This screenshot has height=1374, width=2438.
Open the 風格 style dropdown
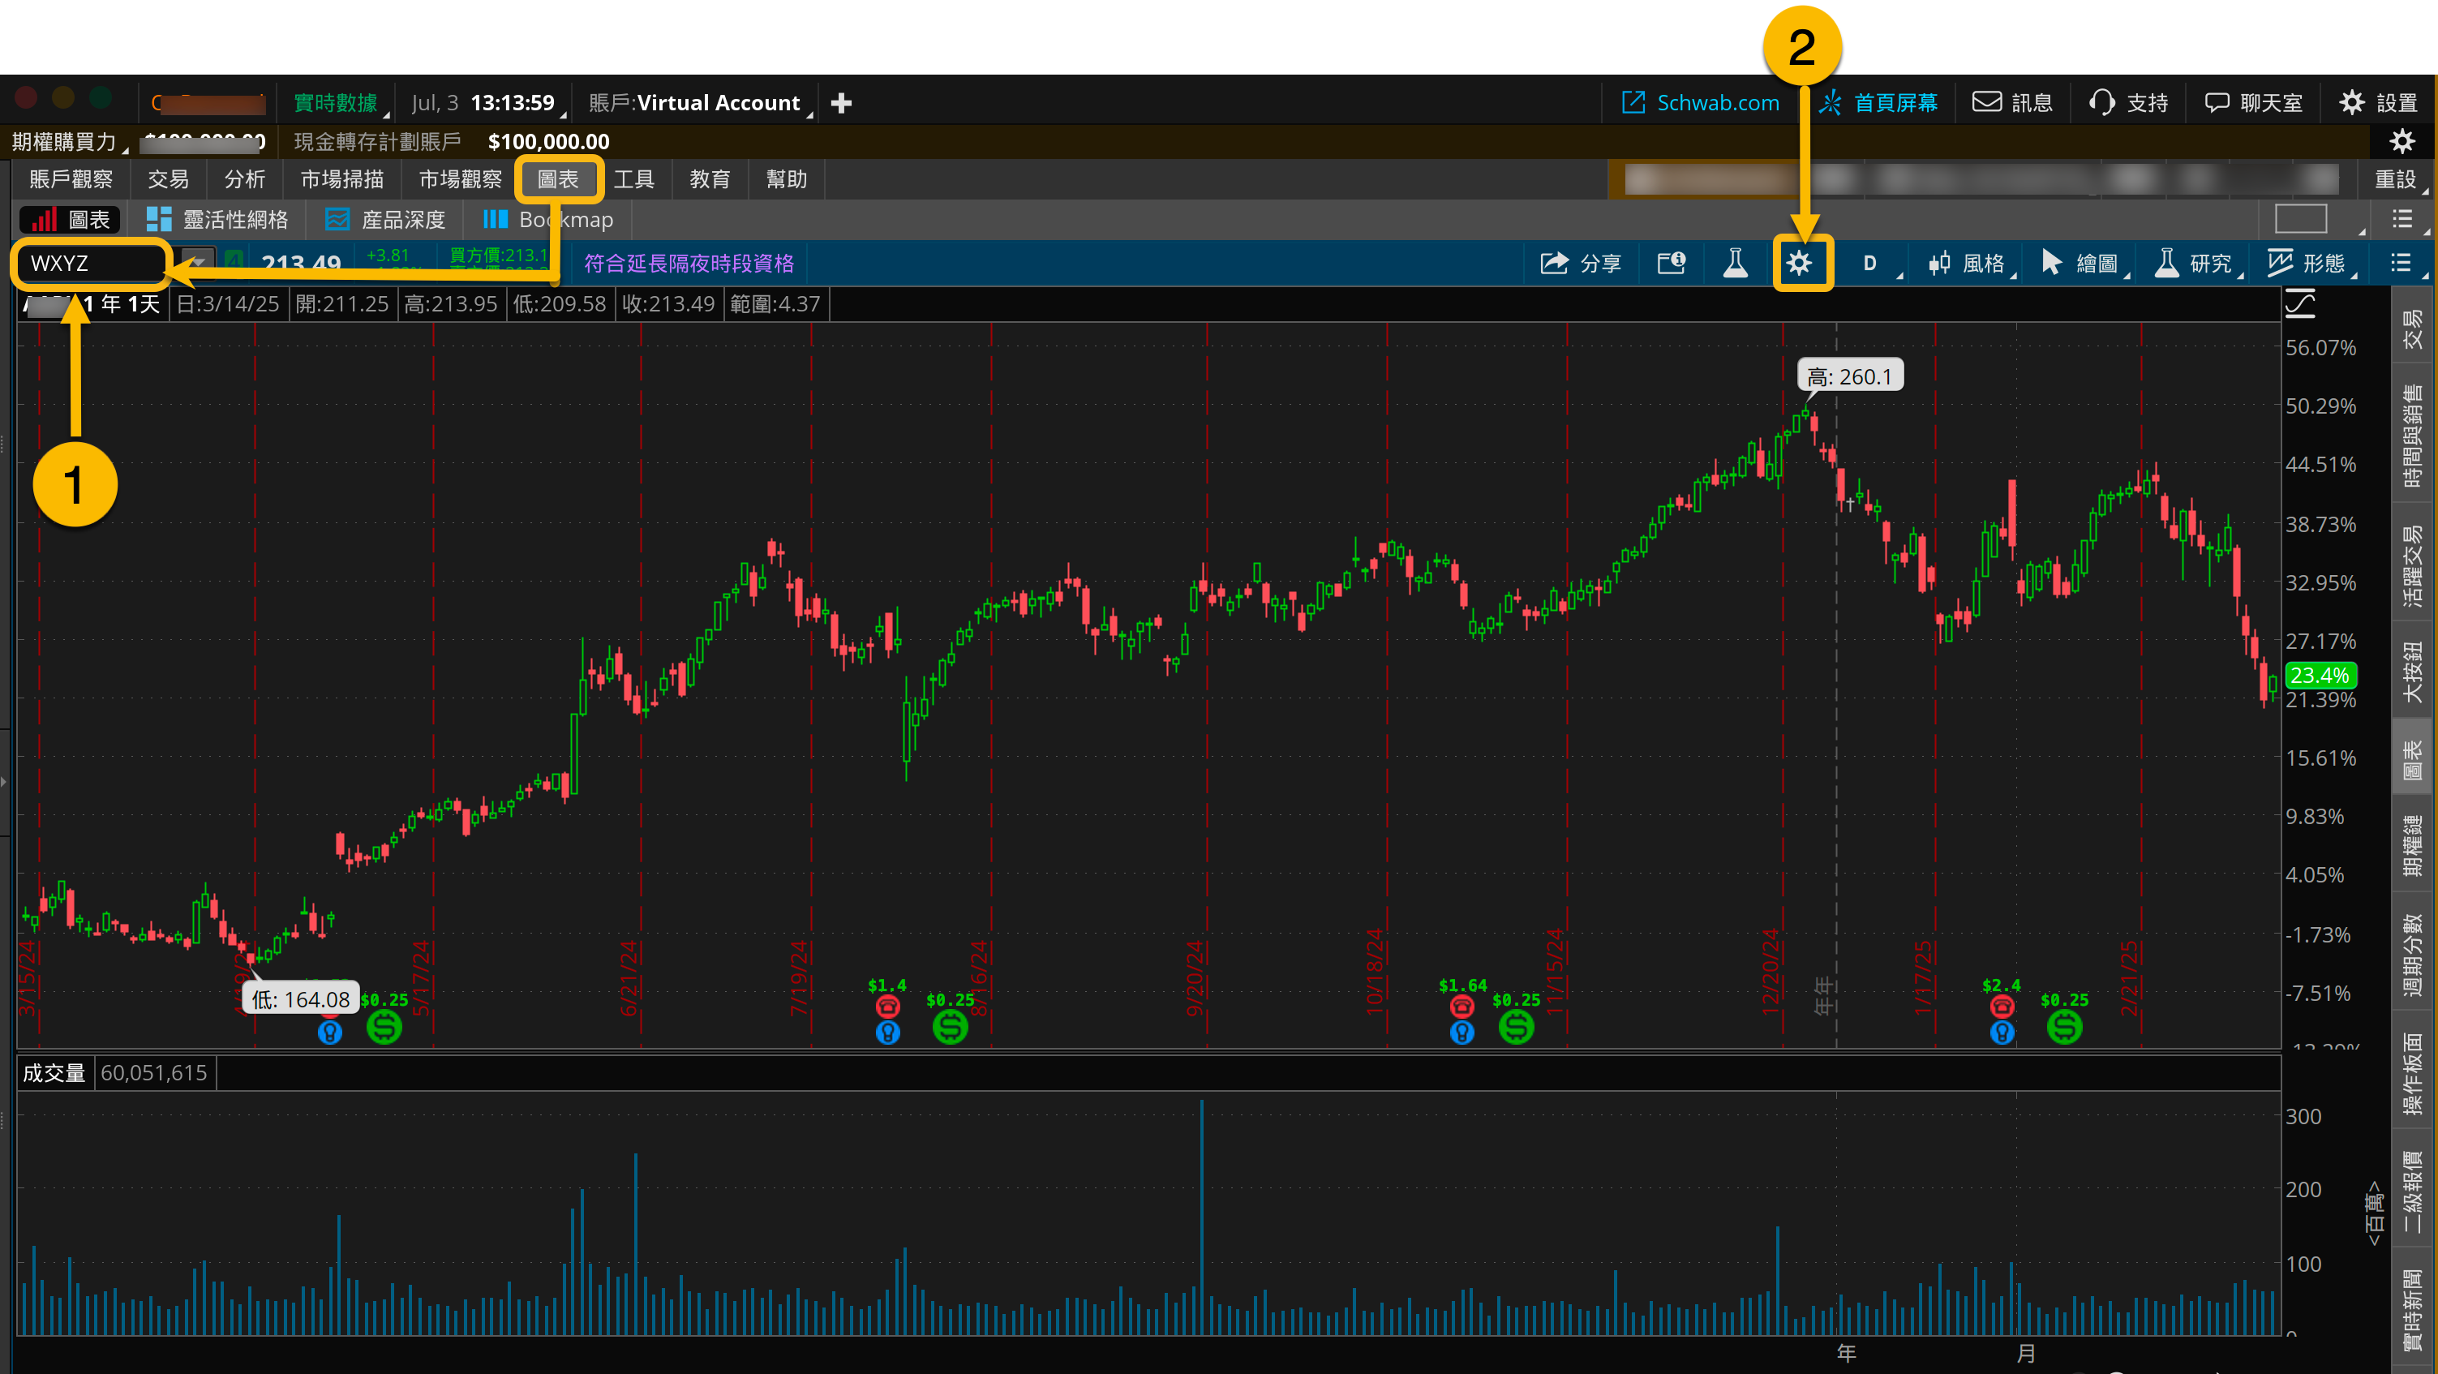click(1968, 263)
